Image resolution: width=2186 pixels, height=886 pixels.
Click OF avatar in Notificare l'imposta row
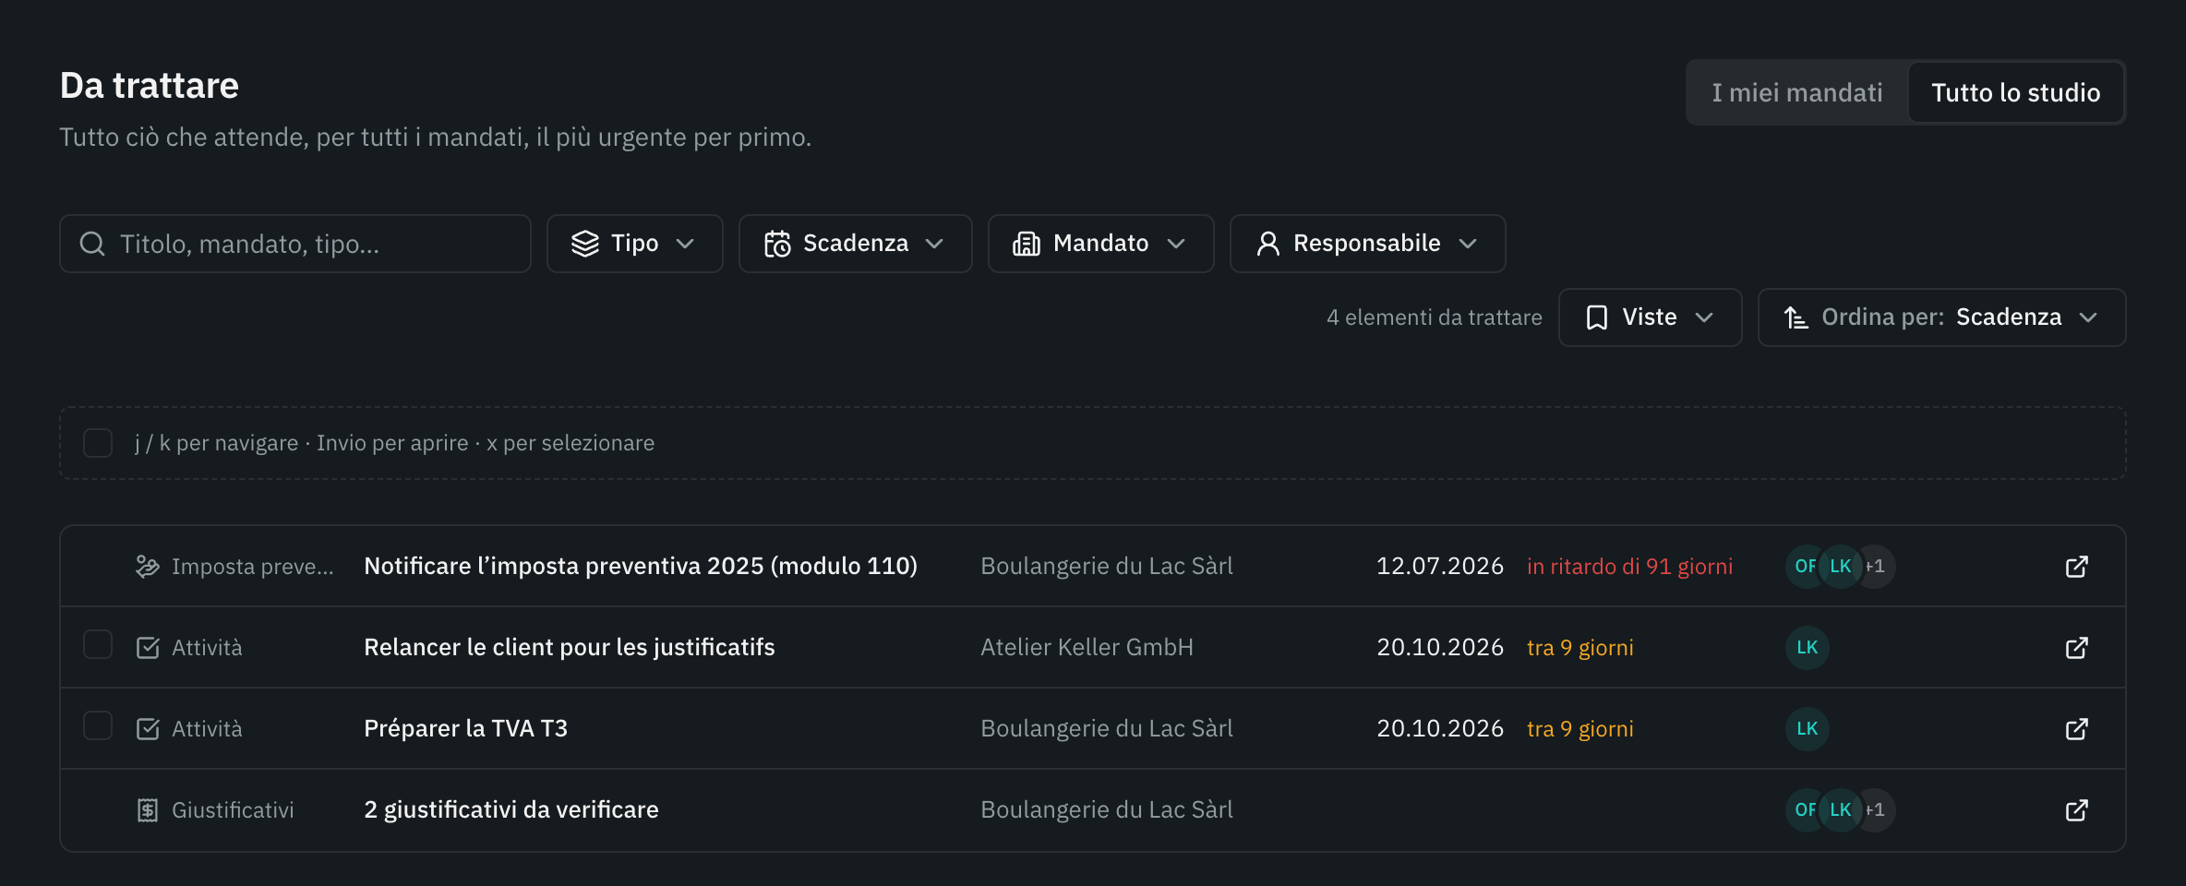click(x=1803, y=567)
